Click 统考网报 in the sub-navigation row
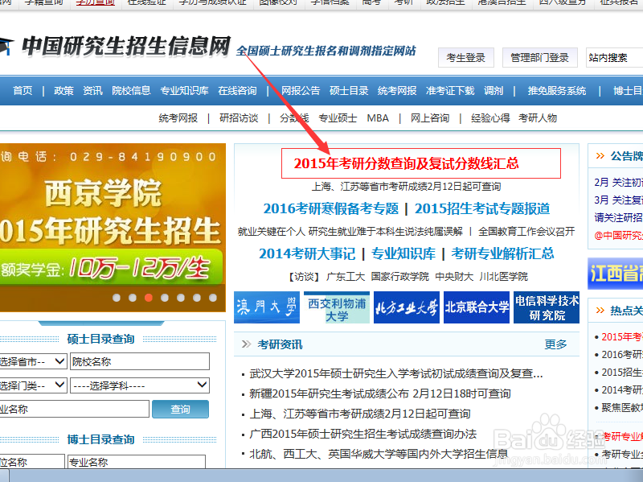643x482 pixels. [178, 118]
